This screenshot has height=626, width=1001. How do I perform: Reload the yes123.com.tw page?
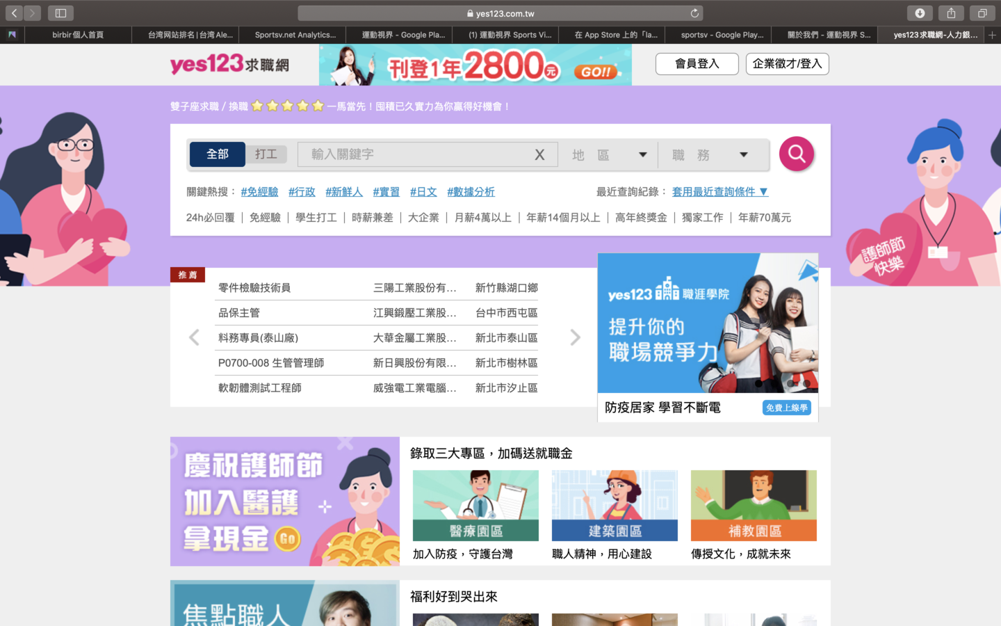tap(694, 13)
